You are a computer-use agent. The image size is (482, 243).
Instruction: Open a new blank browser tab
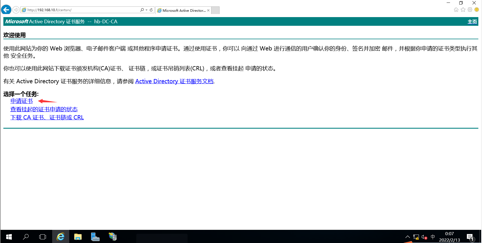[x=215, y=10]
